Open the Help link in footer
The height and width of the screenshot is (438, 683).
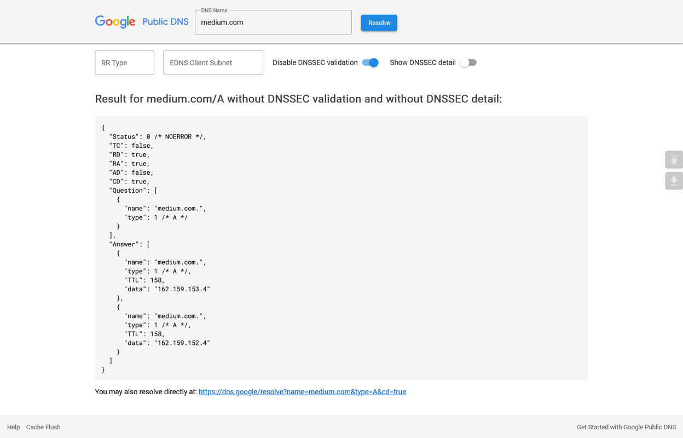click(x=14, y=427)
